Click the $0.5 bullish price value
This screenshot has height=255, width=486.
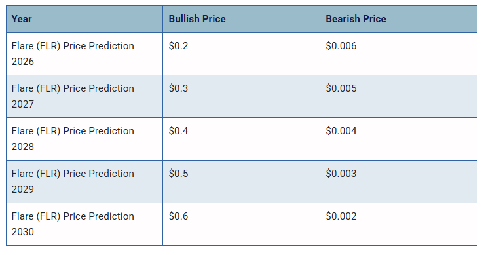point(178,174)
